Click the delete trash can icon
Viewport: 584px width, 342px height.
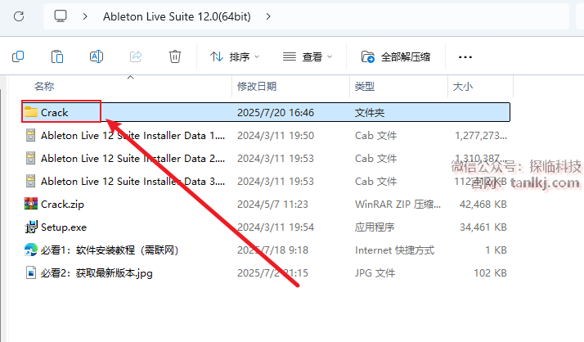coord(175,56)
